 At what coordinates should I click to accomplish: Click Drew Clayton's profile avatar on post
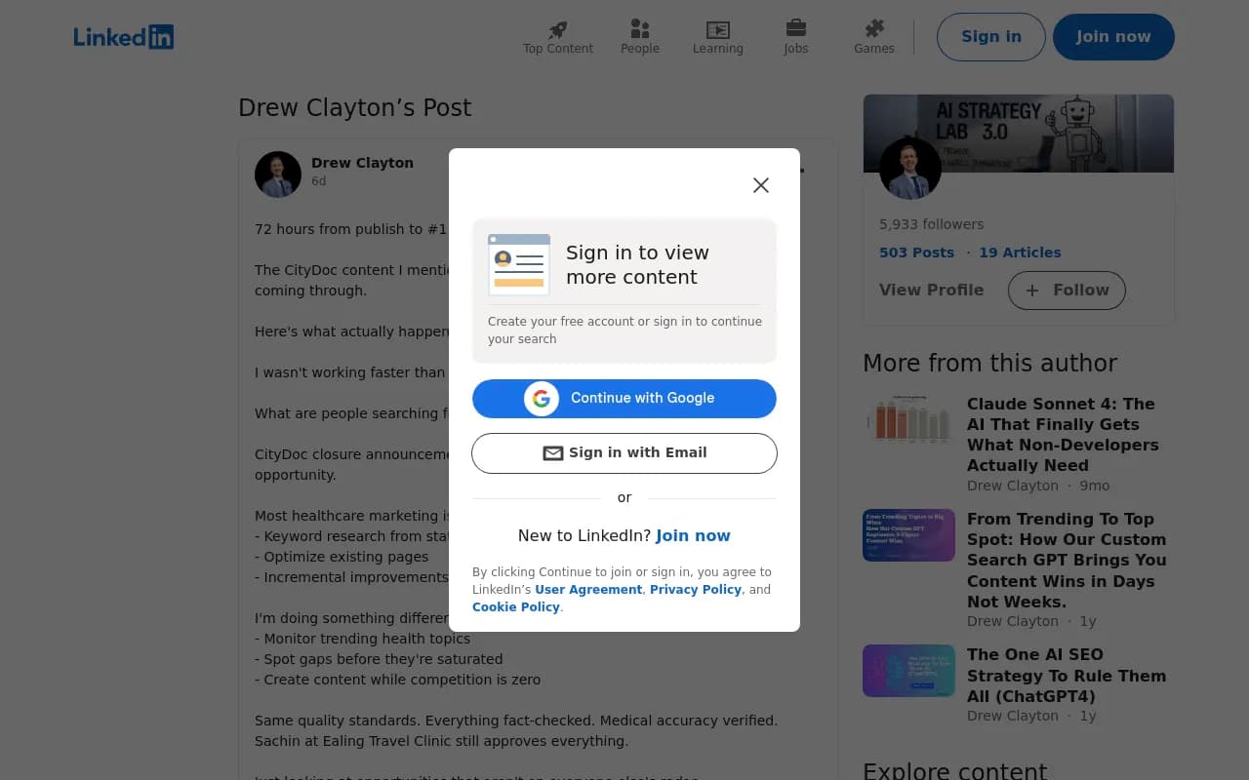(277, 174)
